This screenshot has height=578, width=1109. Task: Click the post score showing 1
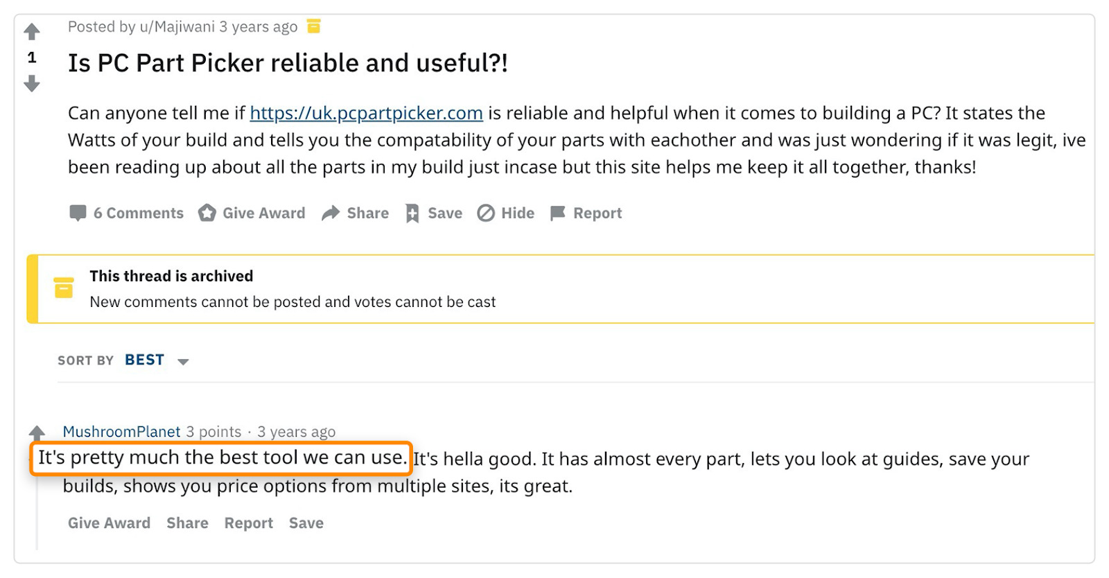[31, 58]
